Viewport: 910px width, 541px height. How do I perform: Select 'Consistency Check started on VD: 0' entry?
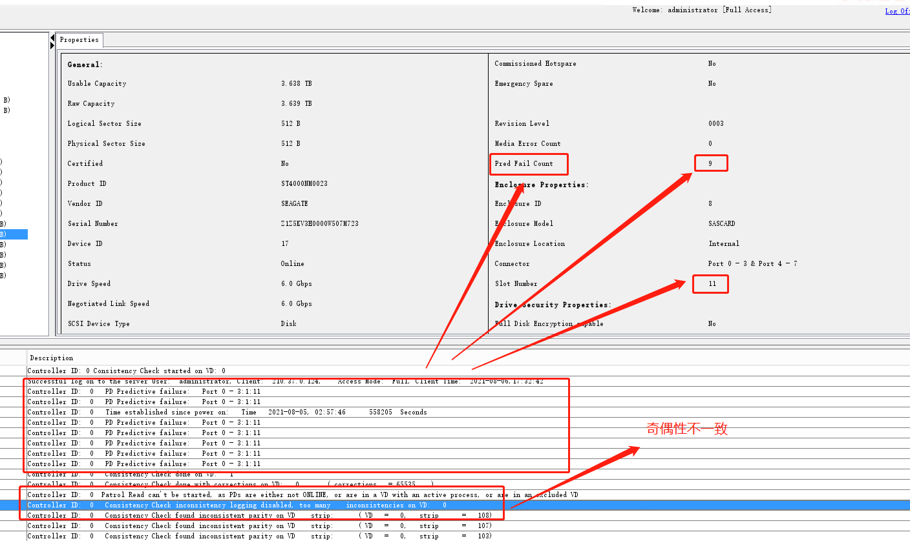127,371
